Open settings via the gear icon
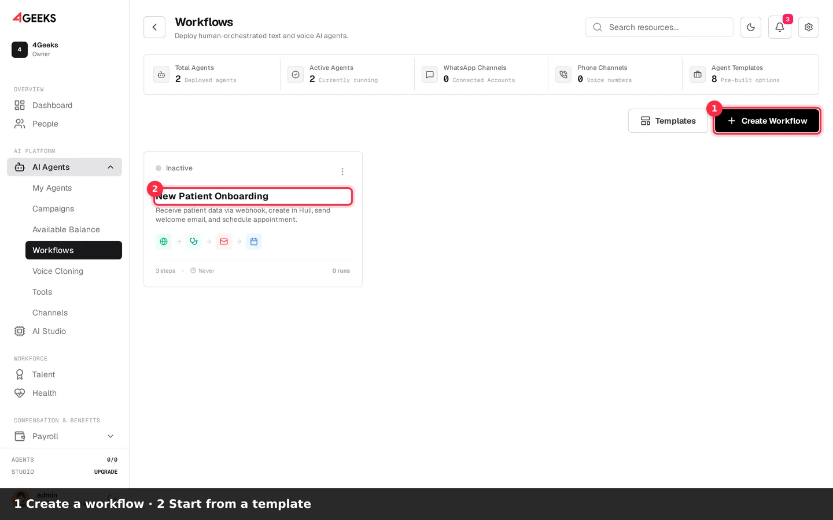 [x=809, y=27]
